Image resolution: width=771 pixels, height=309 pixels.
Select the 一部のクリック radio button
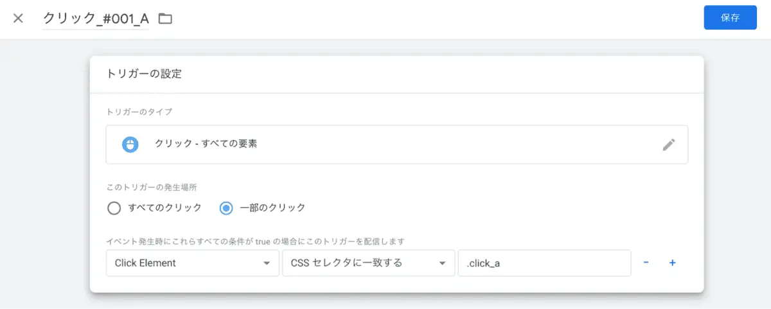(x=226, y=208)
